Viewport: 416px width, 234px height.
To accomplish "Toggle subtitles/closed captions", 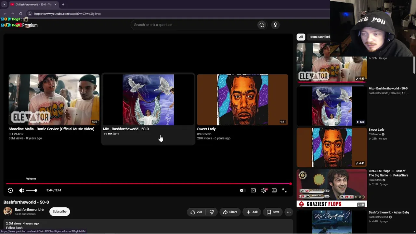I will pyautogui.click(x=253, y=190).
